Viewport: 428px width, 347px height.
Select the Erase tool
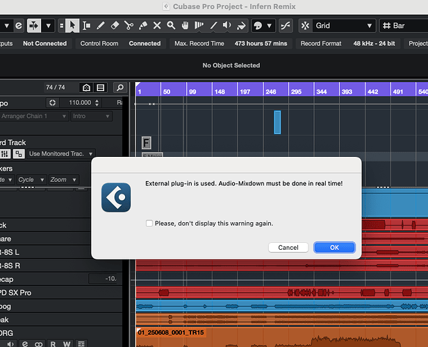pyautogui.click(x=115, y=26)
